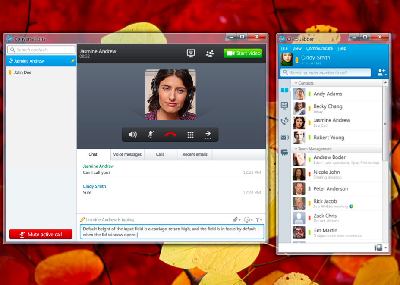The image size is (400, 285).
Task: Switch to the Calls tab
Action: [160, 154]
